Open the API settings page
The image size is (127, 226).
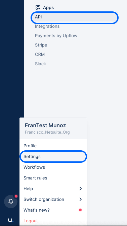tap(75, 17)
